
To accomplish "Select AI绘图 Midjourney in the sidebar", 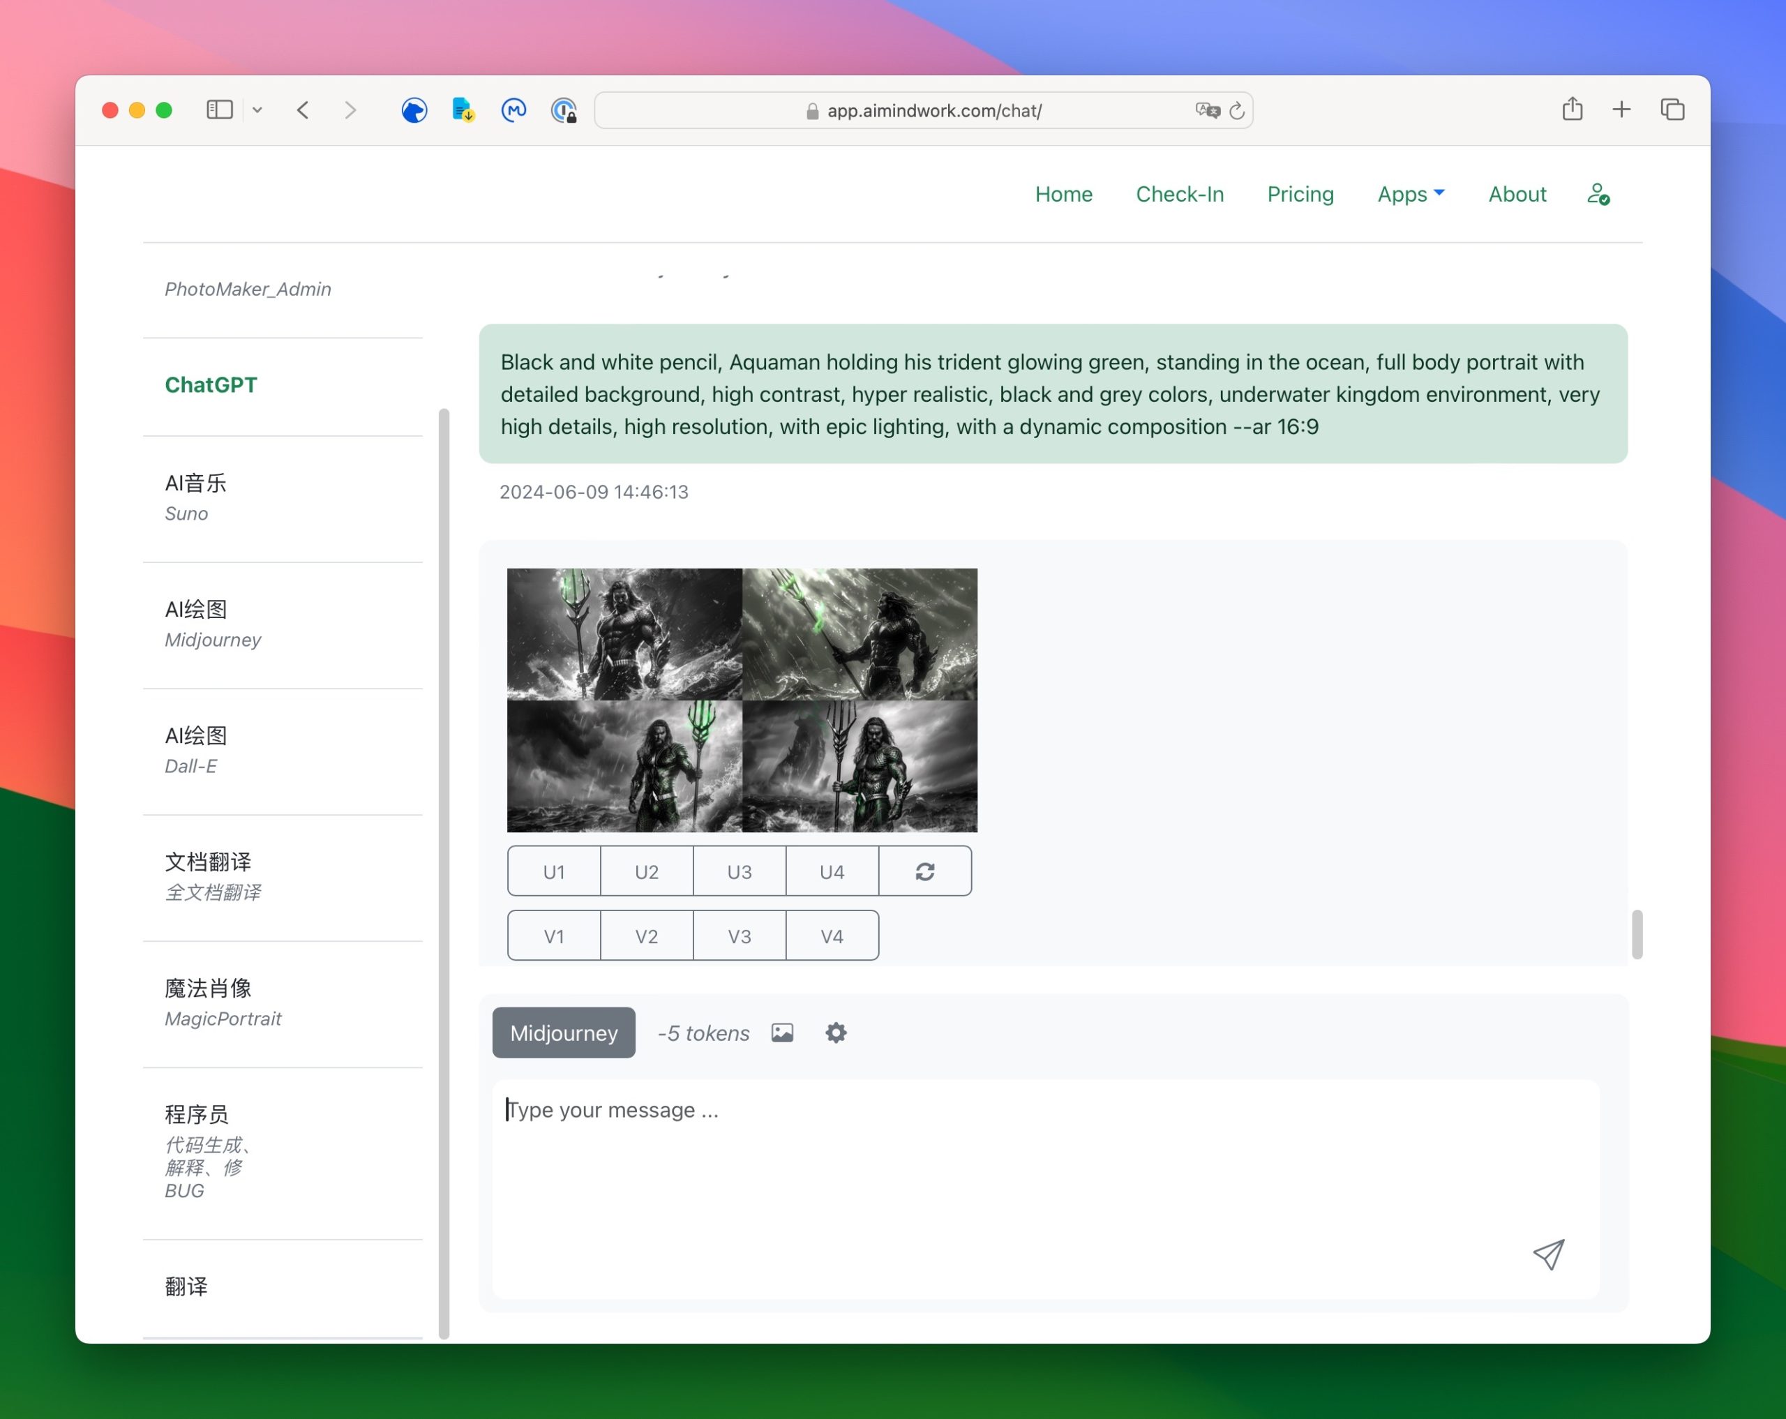I will tap(283, 624).
